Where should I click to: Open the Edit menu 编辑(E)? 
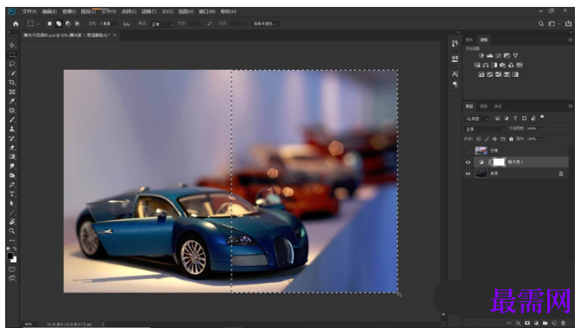pyautogui.click(x=49, y=11)
